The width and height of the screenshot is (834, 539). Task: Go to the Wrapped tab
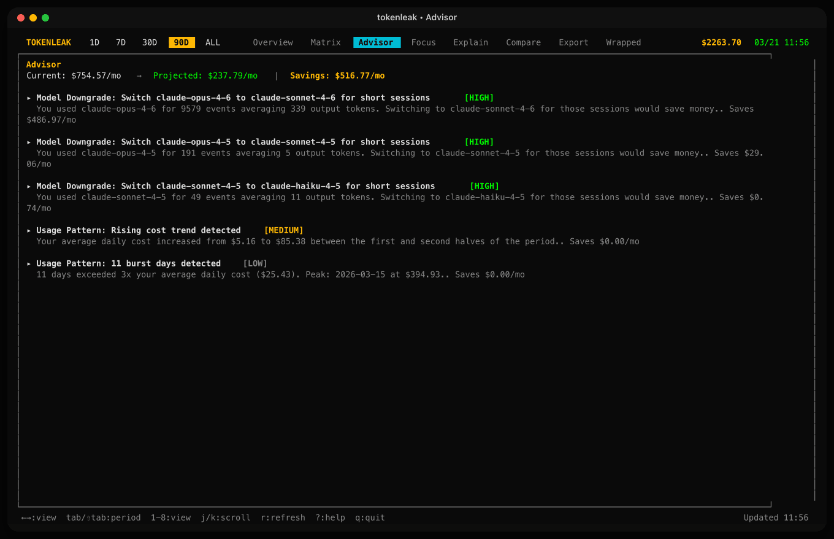[x=624, y=42]
